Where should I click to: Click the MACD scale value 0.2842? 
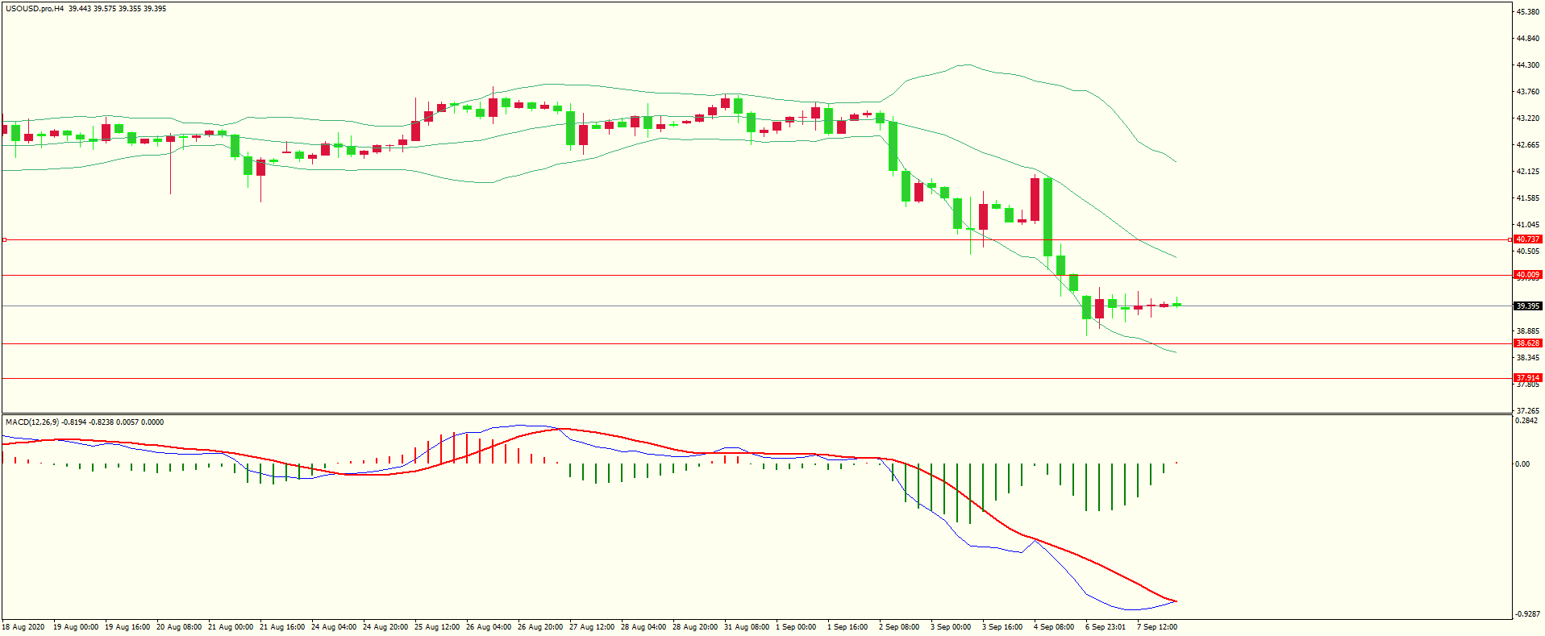coord(1526,421)
